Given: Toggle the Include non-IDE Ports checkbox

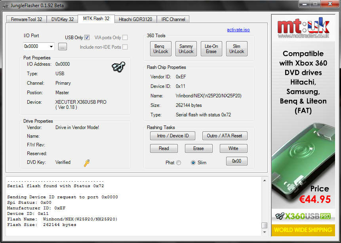Looking at the screenshot, I should click(x=125, y=47).
